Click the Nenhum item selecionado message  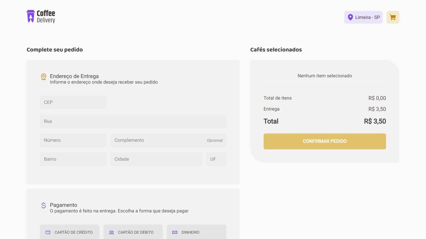coord(325,76)
